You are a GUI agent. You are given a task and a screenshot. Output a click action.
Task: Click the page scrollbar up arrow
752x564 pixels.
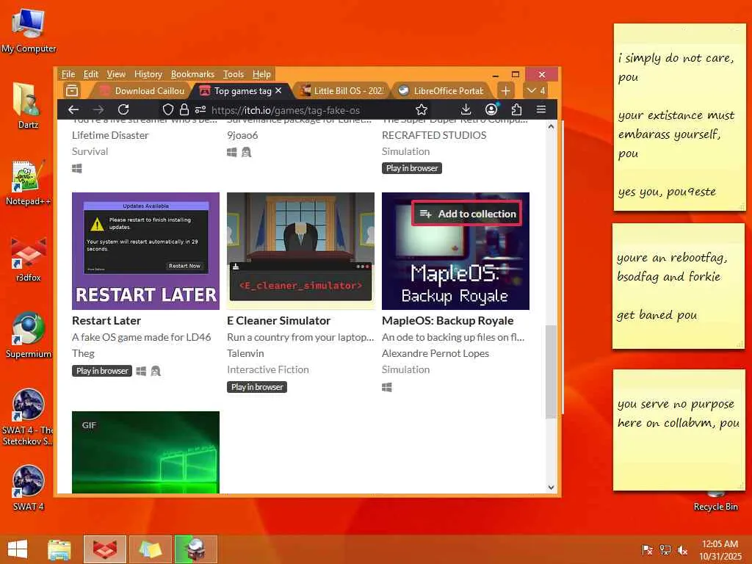pyautogui.click(x=551, y=126)
